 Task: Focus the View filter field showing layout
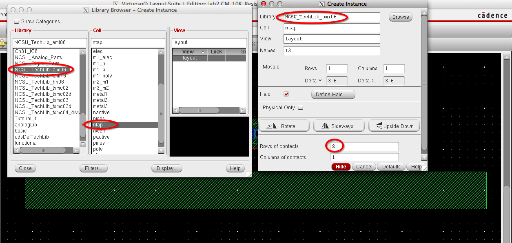click(209, 42)
